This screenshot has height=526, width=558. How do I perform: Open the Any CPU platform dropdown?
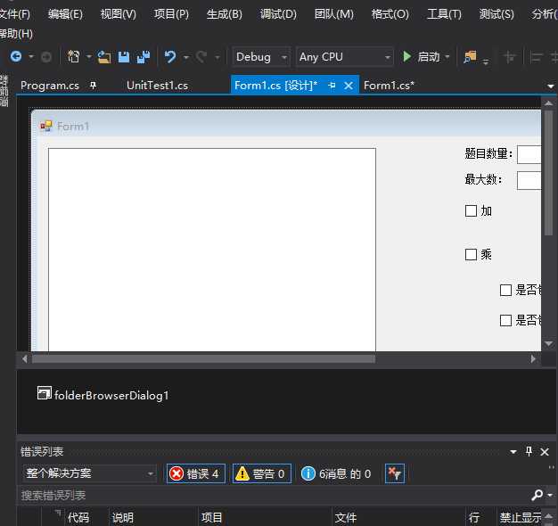click(x=344, y=57)
